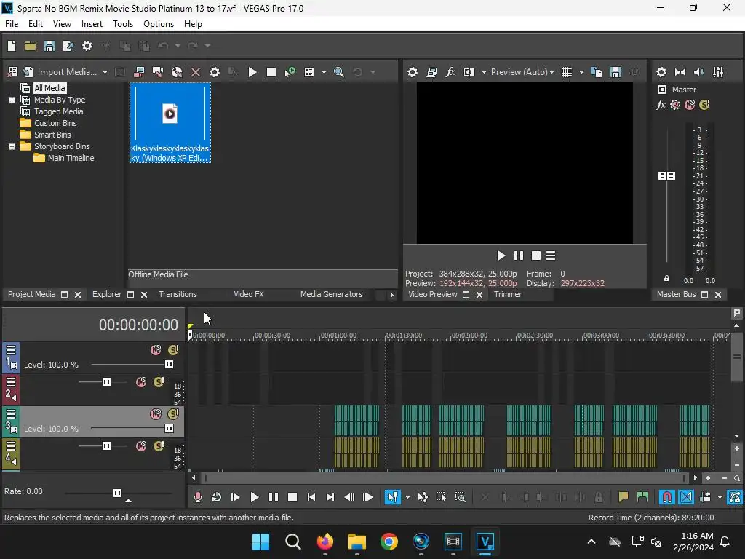Switch to the Transitions tab
The height and width of the screenshot is (559, 745).
[x=178, y=294]
